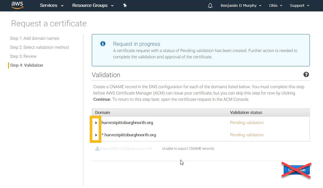This screenshot has width=323, height=188.
Task: Go to Step 3: Review
Action: coord(23,56)
